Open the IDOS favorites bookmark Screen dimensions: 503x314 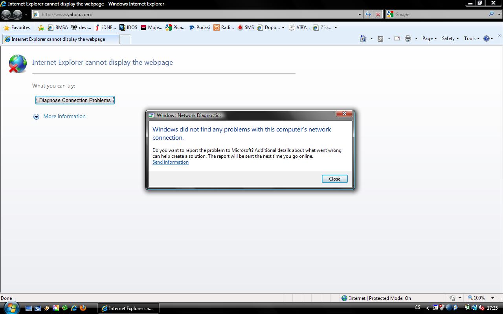point(129,27)
